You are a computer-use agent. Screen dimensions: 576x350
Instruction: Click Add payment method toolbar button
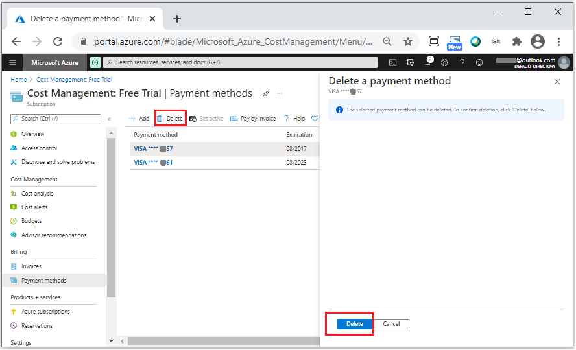pyautogui.click(x=139, y=119)
